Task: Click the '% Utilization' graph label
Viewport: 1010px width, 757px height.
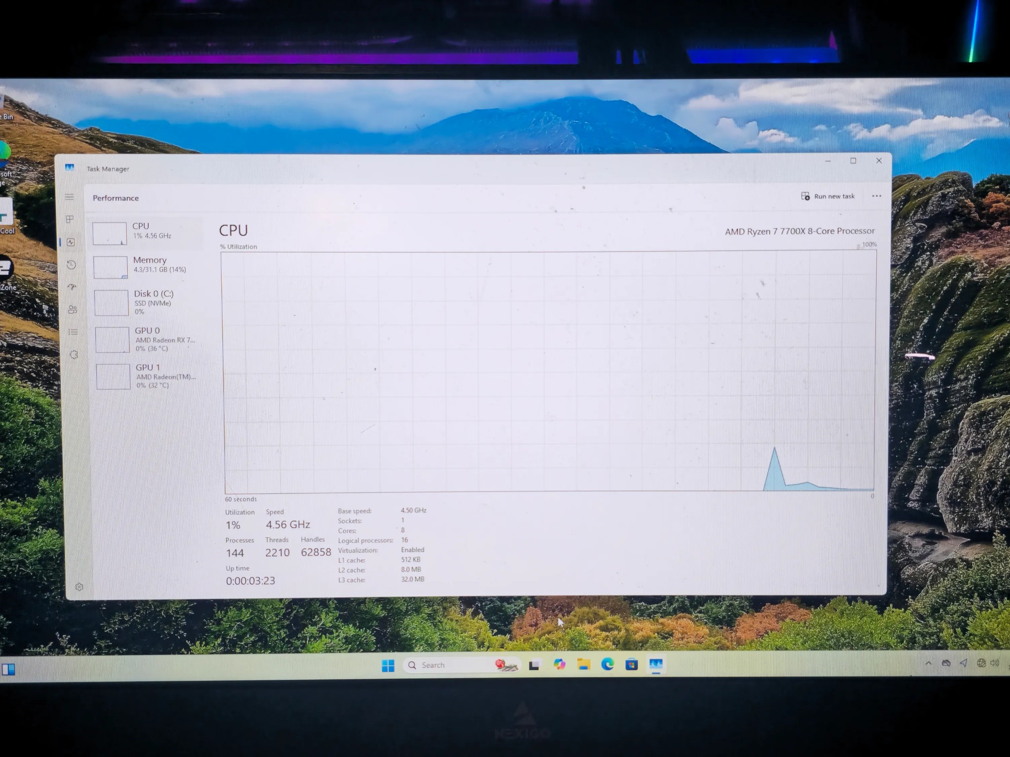Action: (x=239, y=246)
